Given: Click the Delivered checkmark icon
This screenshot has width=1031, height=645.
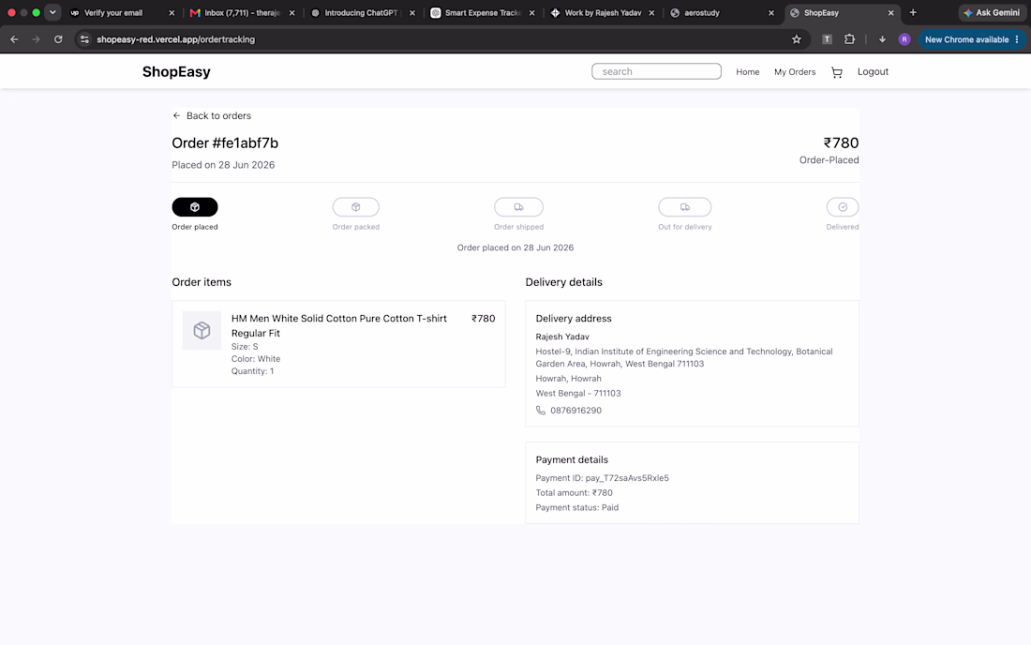Looking at the screenshot, I should click(x=843, y=207).
